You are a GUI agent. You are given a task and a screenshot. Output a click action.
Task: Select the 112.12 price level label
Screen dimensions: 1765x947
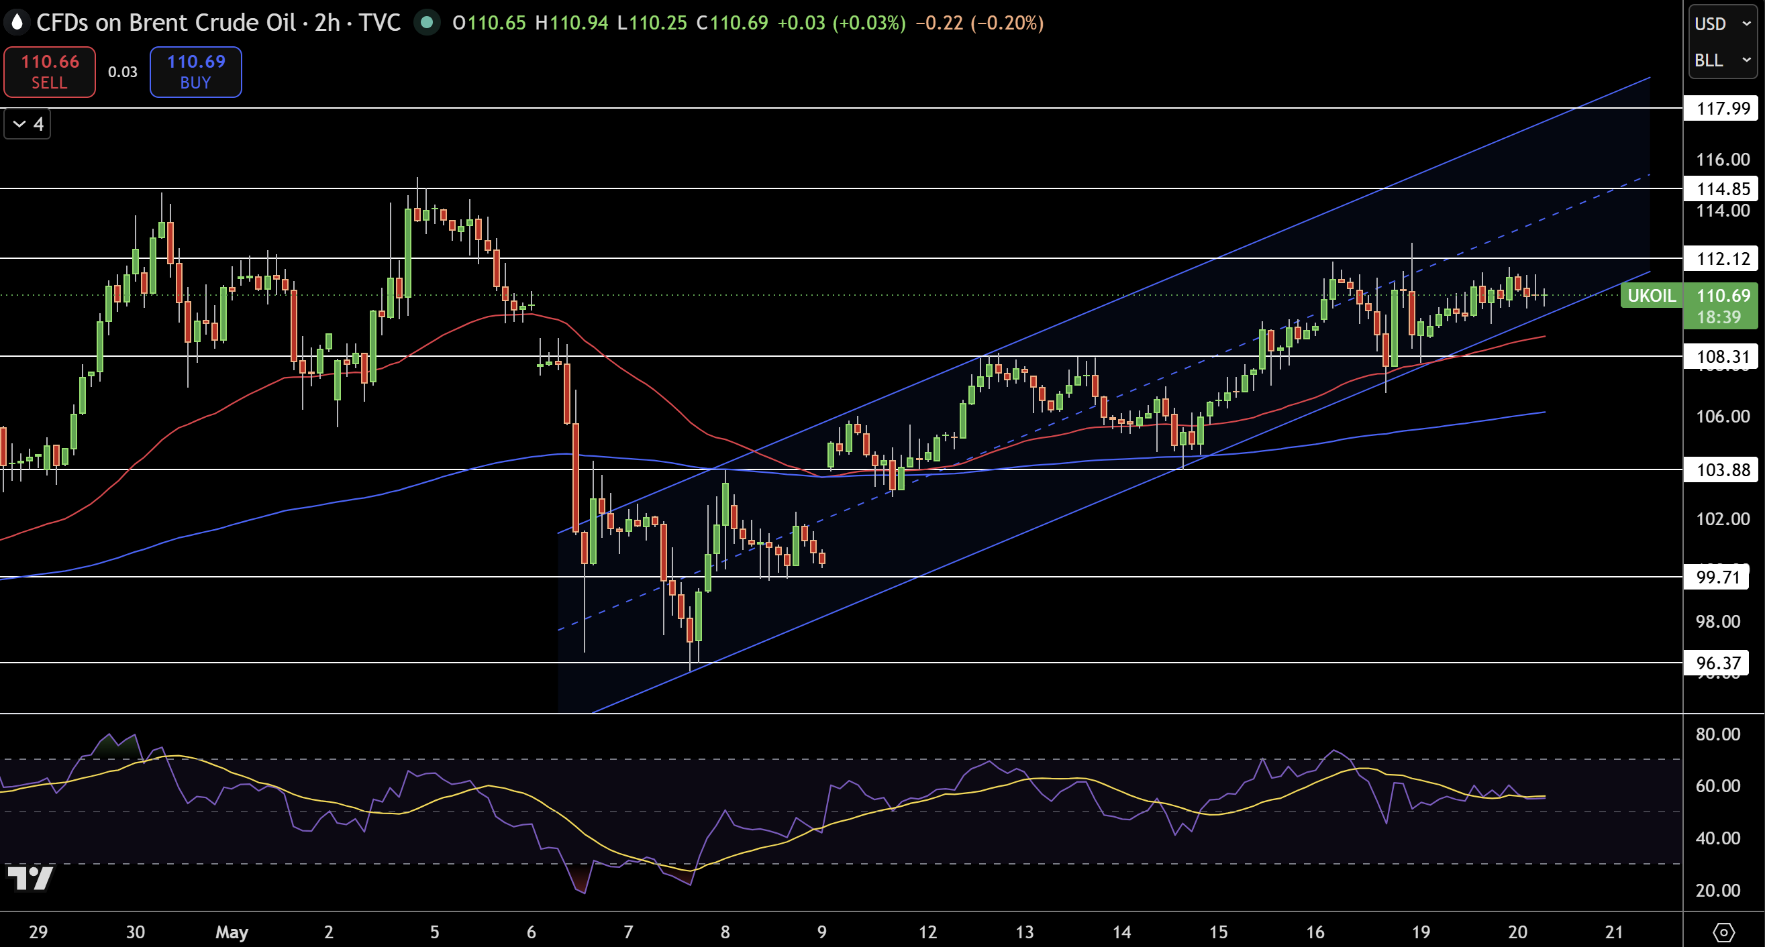(1721, 258)
